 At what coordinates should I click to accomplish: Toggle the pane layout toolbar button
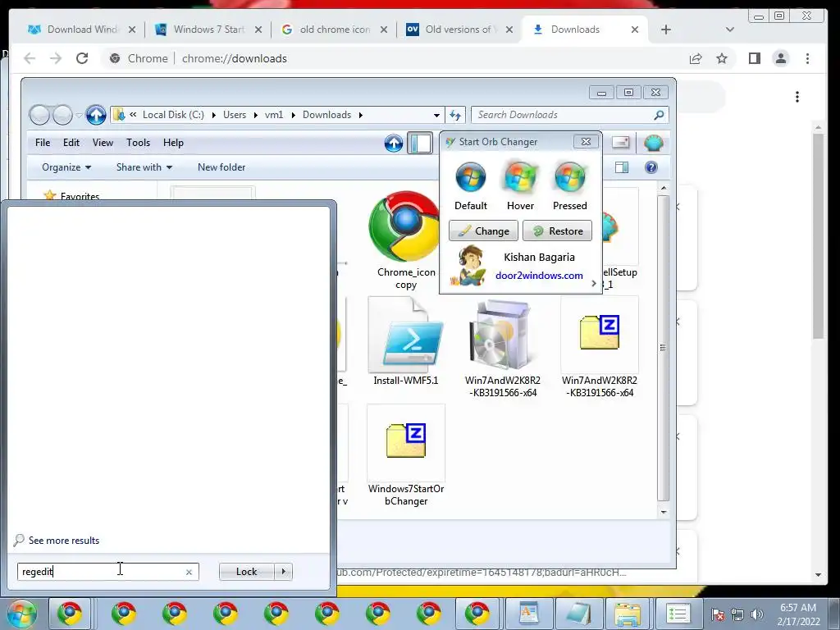click(420, 143)
